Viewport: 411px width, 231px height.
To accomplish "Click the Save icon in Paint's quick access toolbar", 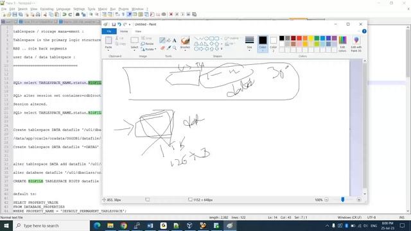I will (x=114, y=24).
